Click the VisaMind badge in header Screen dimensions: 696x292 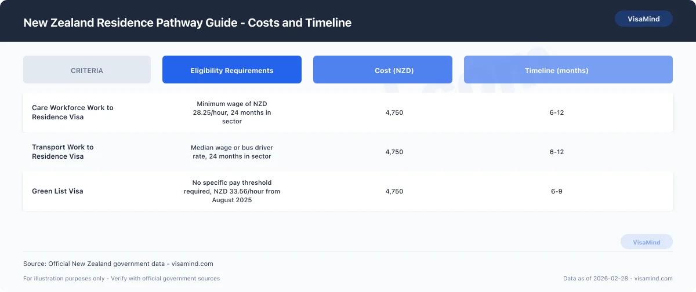tap(644, 19)
